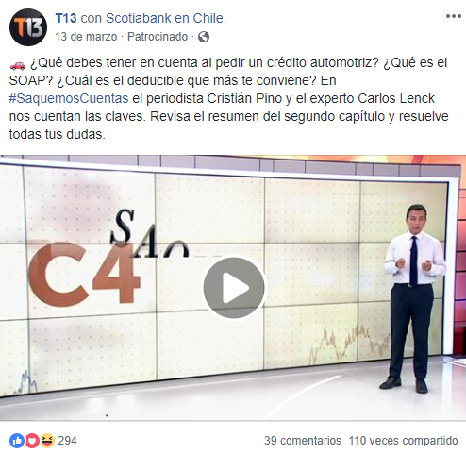Open the three-dots post options menu
Image resolution: width=466 pixels, height=454 pixels.
453,16
